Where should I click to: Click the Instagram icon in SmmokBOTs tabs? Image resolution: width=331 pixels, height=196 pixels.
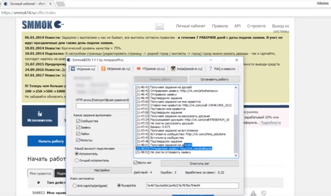[x=173, y=69]
